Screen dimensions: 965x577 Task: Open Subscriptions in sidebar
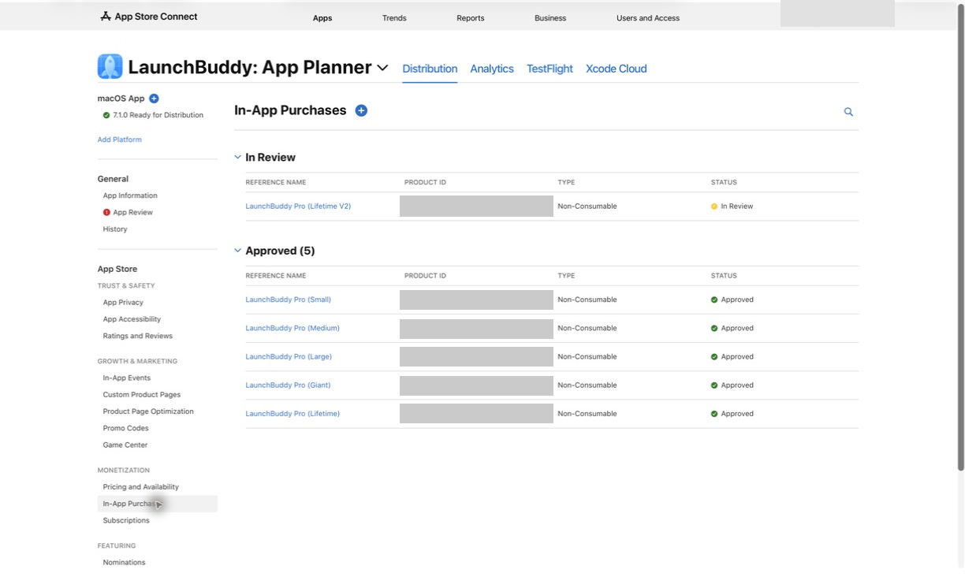click(x=126, y=521)
